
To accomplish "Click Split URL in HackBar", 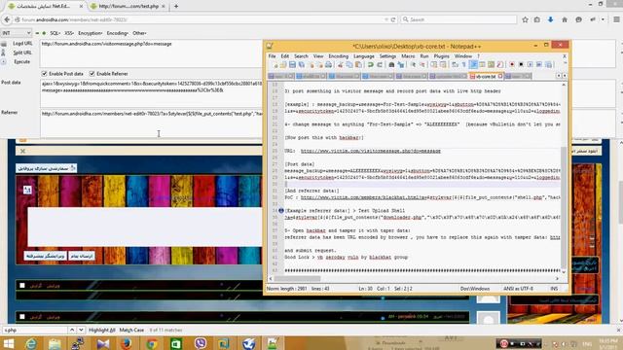I will 22,52.
